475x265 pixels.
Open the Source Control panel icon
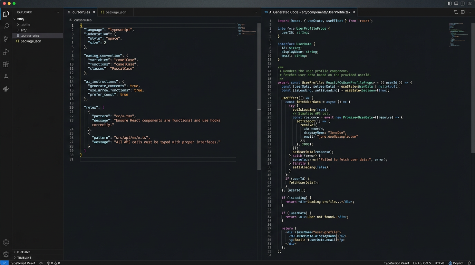coord(6,39)
